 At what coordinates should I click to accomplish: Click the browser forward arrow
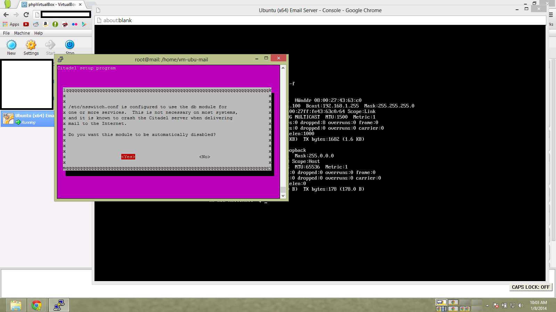[16, 15]
